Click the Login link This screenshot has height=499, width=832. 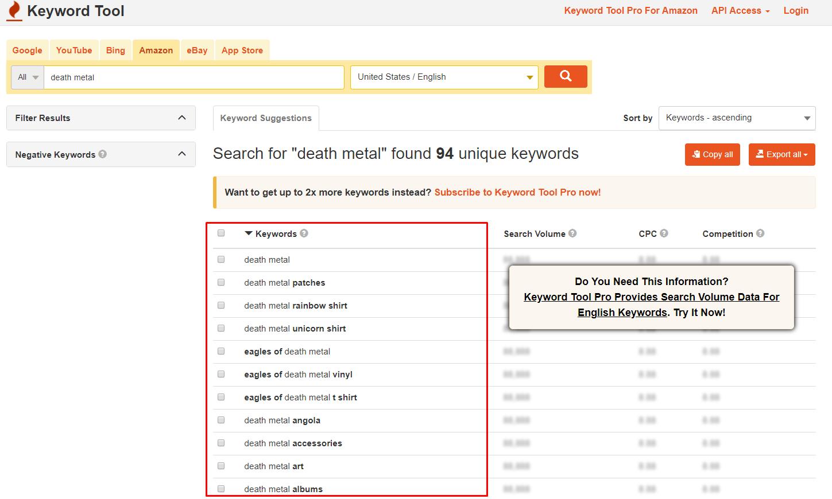coord(796,10)
